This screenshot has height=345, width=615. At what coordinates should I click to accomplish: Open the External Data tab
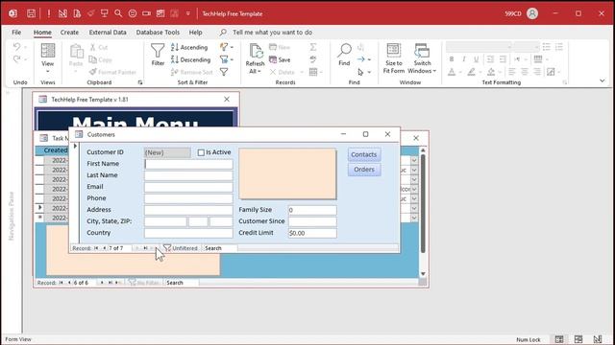[108, 33]
